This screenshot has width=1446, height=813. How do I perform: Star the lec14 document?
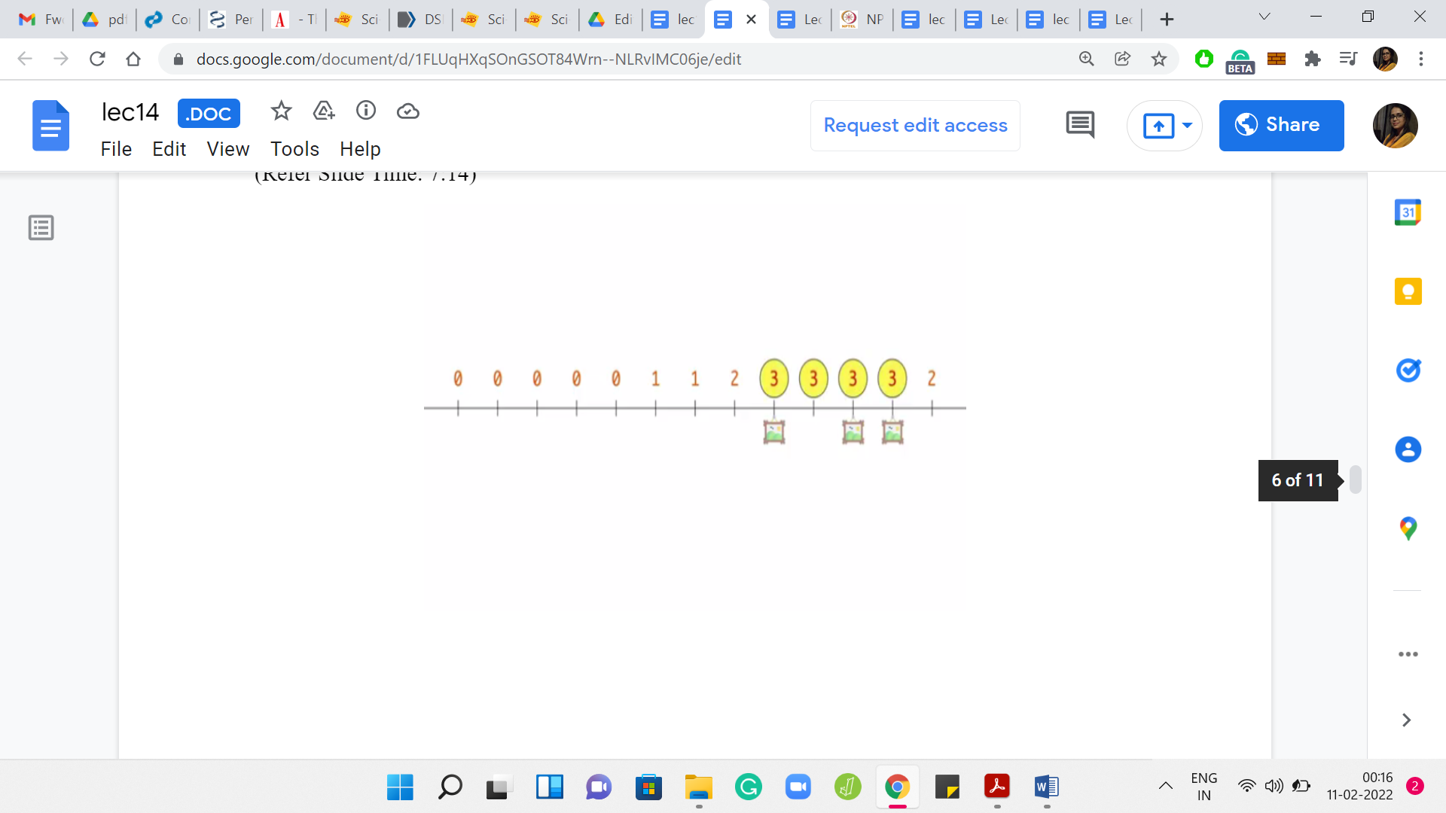point(281,111)
